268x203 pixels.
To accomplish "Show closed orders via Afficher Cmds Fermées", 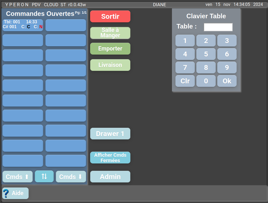I will pyautogui.click(x=110, y=158).
